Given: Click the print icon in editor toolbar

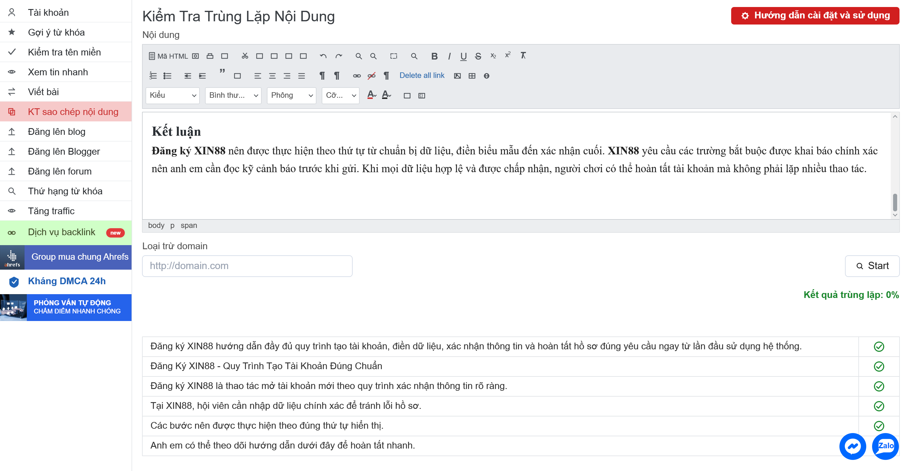Looking at the screenshot, I should (210, 56).
